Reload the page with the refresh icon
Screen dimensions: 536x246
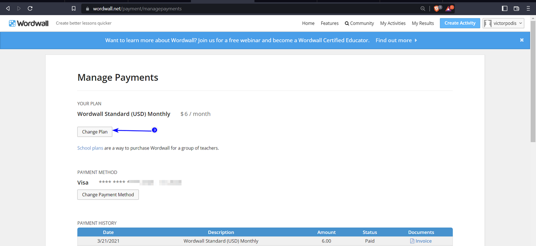30,8
